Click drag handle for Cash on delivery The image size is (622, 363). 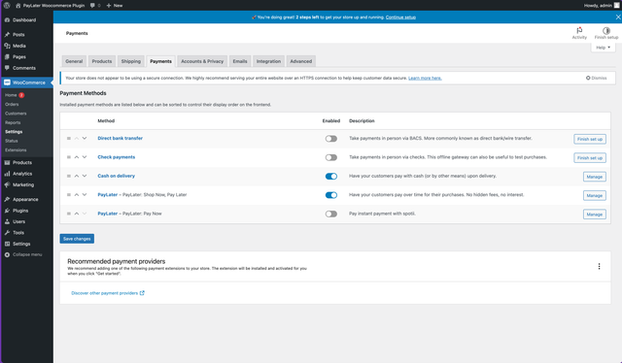(x=69, y=176)
